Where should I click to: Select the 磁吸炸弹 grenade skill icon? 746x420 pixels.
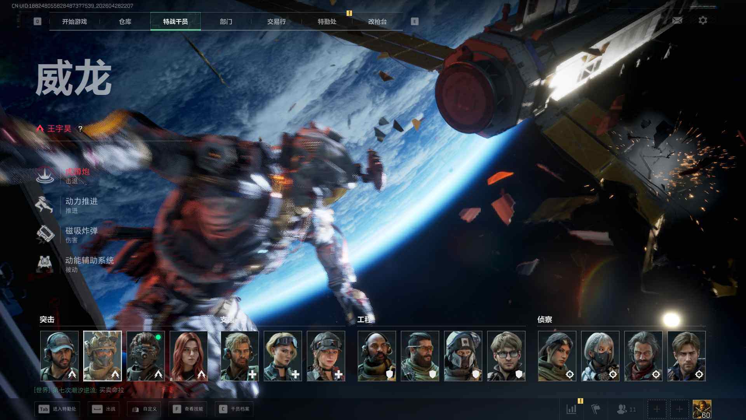[x=45, y=234]
